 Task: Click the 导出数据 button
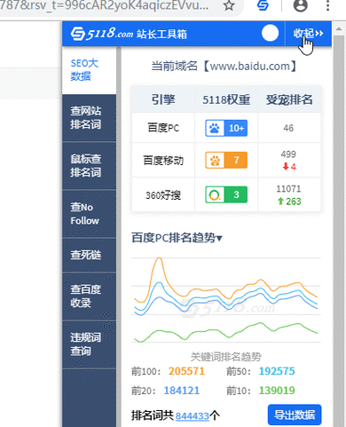tap(295, 415)
